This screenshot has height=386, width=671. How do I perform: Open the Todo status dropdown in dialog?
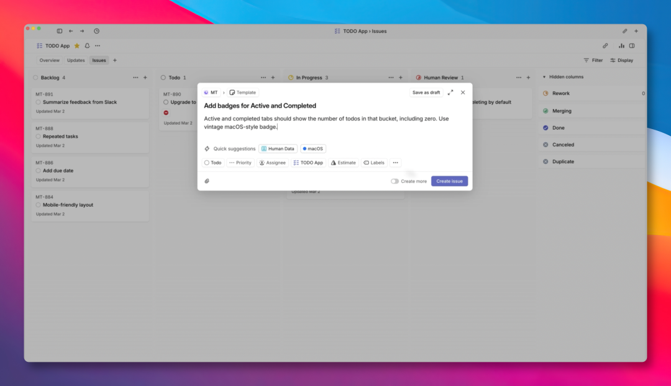[x=212, y=163]
